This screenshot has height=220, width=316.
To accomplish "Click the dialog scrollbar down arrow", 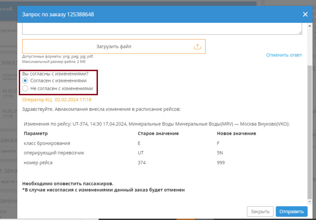I will point(310,201).
